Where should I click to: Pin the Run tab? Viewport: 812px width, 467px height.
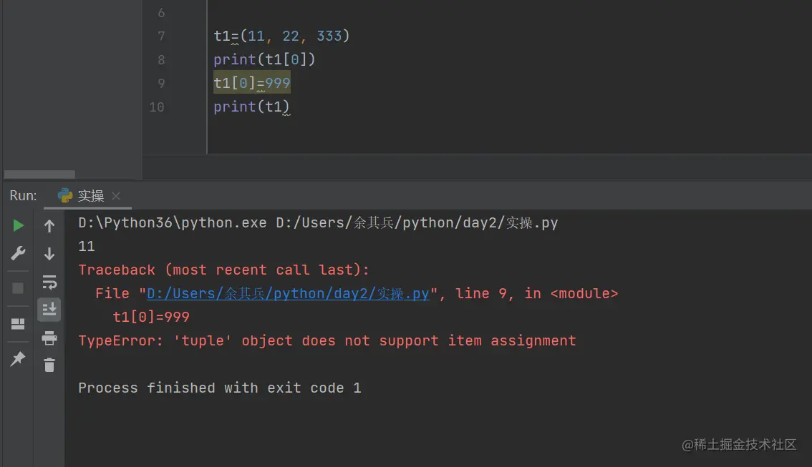click(x=18, y=358)
